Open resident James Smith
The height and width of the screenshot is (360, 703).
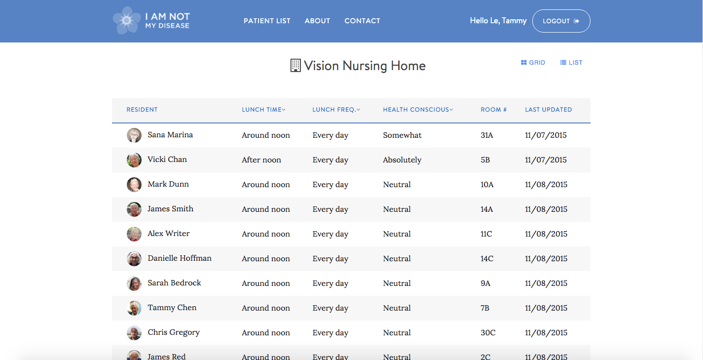[x=171, y=209]
